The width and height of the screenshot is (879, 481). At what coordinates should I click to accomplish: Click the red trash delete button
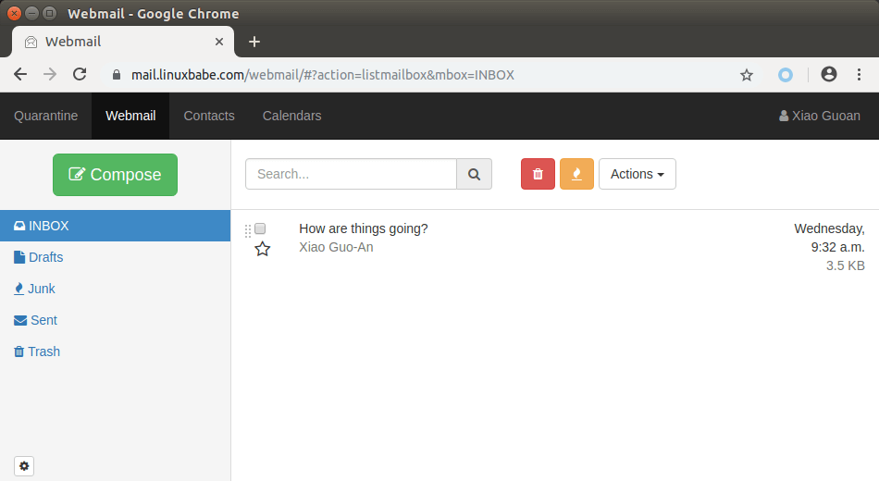(x=538, y=174)
